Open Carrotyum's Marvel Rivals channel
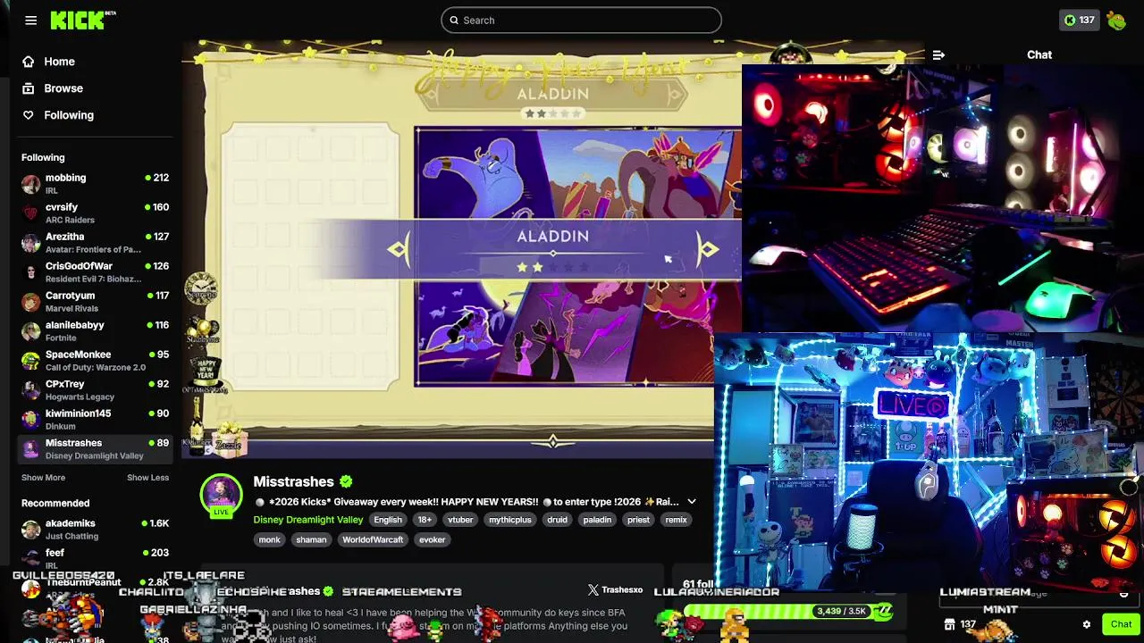This screenshot has height=643, width=1144. coord(96,302)
